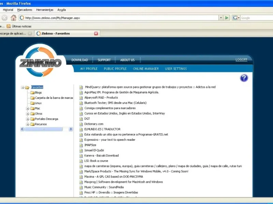
Task: Expand the Mac folder node
Action: click(x=28, y=108)
